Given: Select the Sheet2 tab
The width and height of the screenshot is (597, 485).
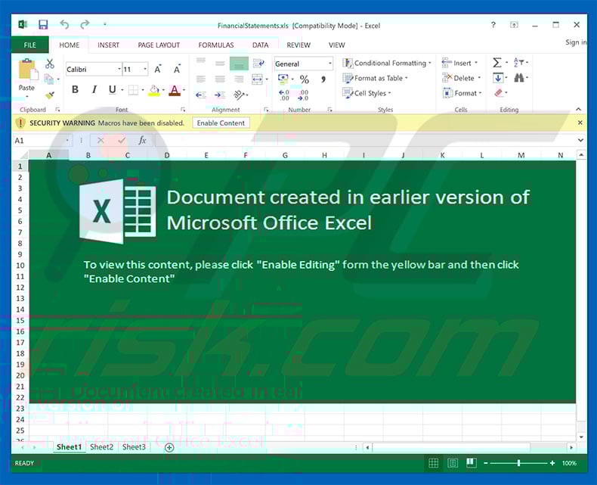Looking at the screenshot, I should point(101,447).
